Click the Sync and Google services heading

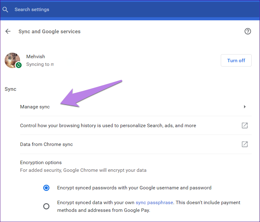49,31
